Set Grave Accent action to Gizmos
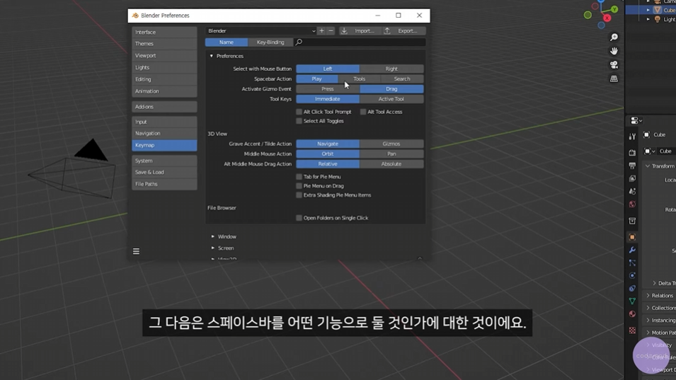The image size is (676, 380). (391, 144)
